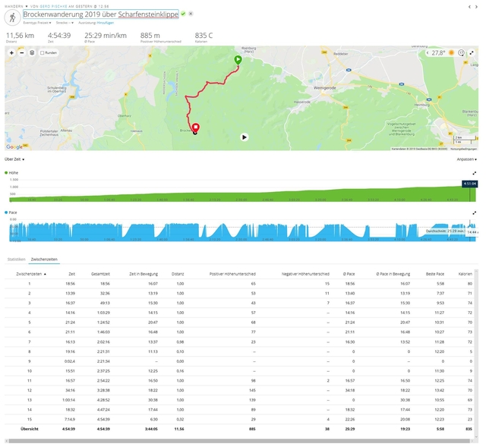Enable the Runden checkbox

[x=42, y=53]
